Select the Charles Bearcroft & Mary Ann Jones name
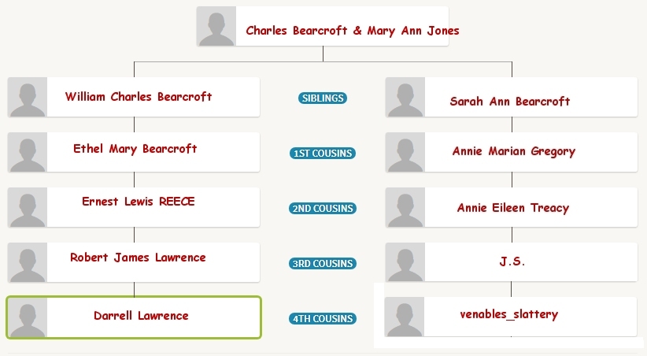 (353, 31)
